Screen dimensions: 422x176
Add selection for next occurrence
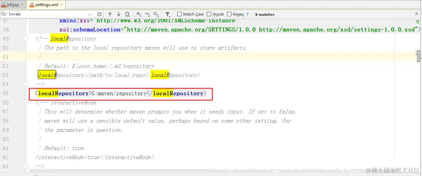click(139, 14)
